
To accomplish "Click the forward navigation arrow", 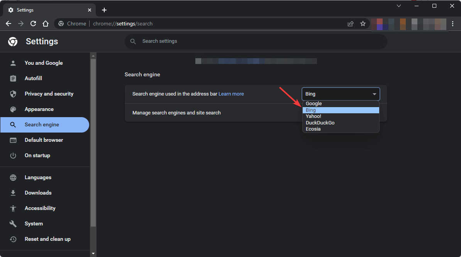I will pos(21,24).
